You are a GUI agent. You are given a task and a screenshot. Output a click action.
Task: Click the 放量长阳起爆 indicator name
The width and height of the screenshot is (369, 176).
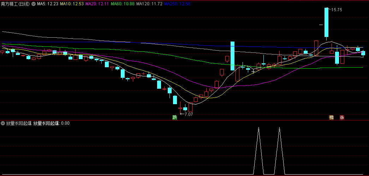(x=19, y=123)
